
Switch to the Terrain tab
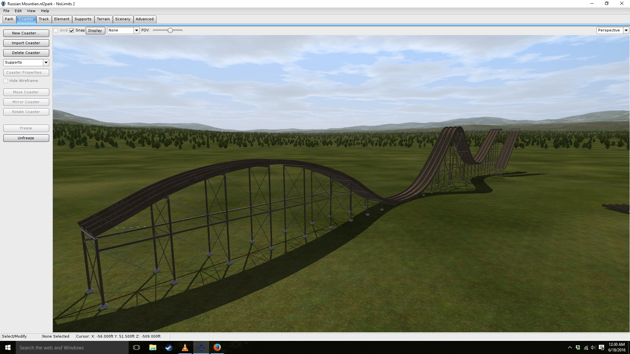(x=103, y=19)
